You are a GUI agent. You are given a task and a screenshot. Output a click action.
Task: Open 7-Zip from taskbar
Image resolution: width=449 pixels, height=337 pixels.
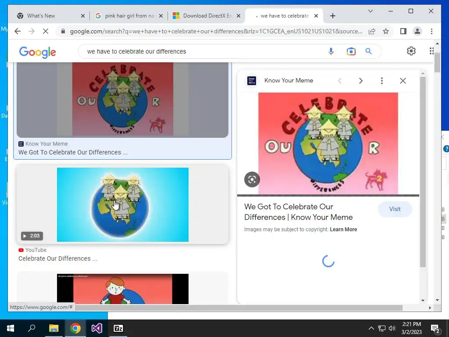[x=118, y=328]
